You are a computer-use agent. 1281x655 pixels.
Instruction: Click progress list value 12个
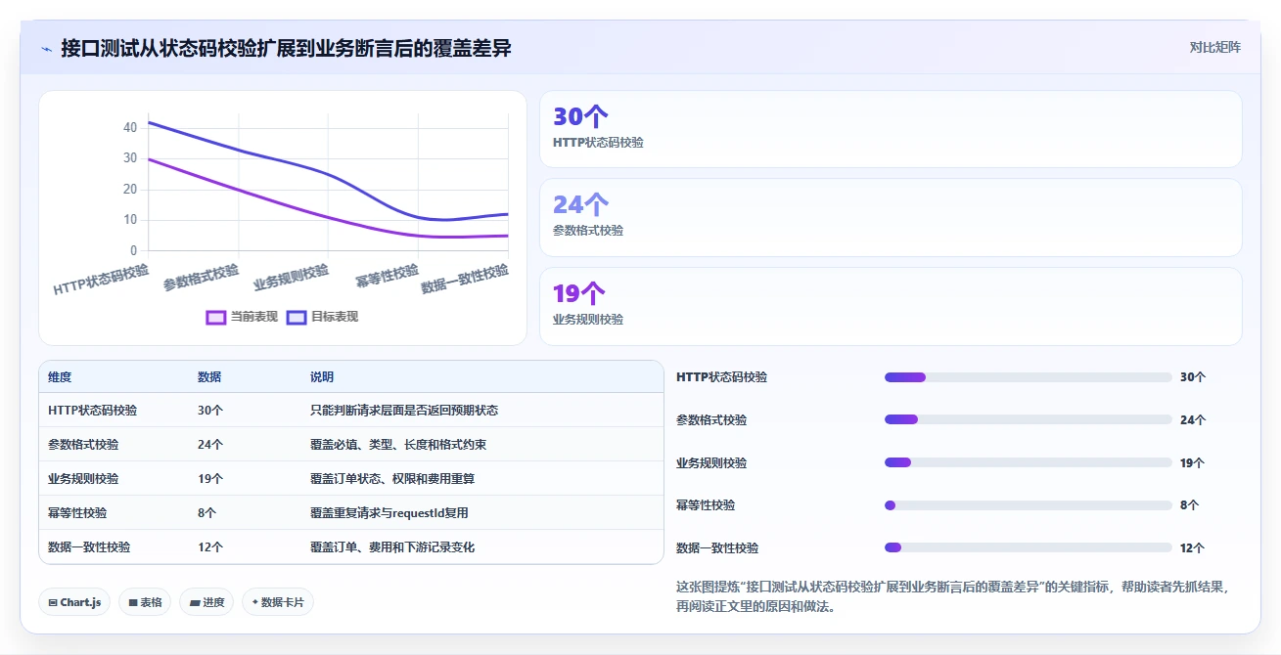pos(1192,547)
